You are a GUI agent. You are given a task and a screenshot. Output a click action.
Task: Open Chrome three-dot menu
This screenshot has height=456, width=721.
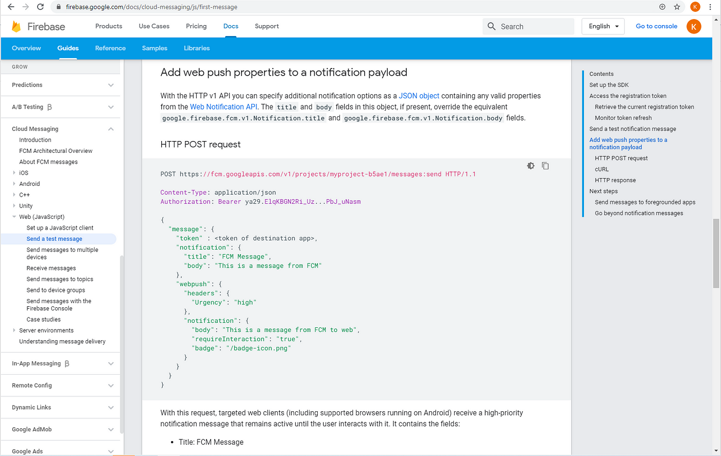click(711, 7)
